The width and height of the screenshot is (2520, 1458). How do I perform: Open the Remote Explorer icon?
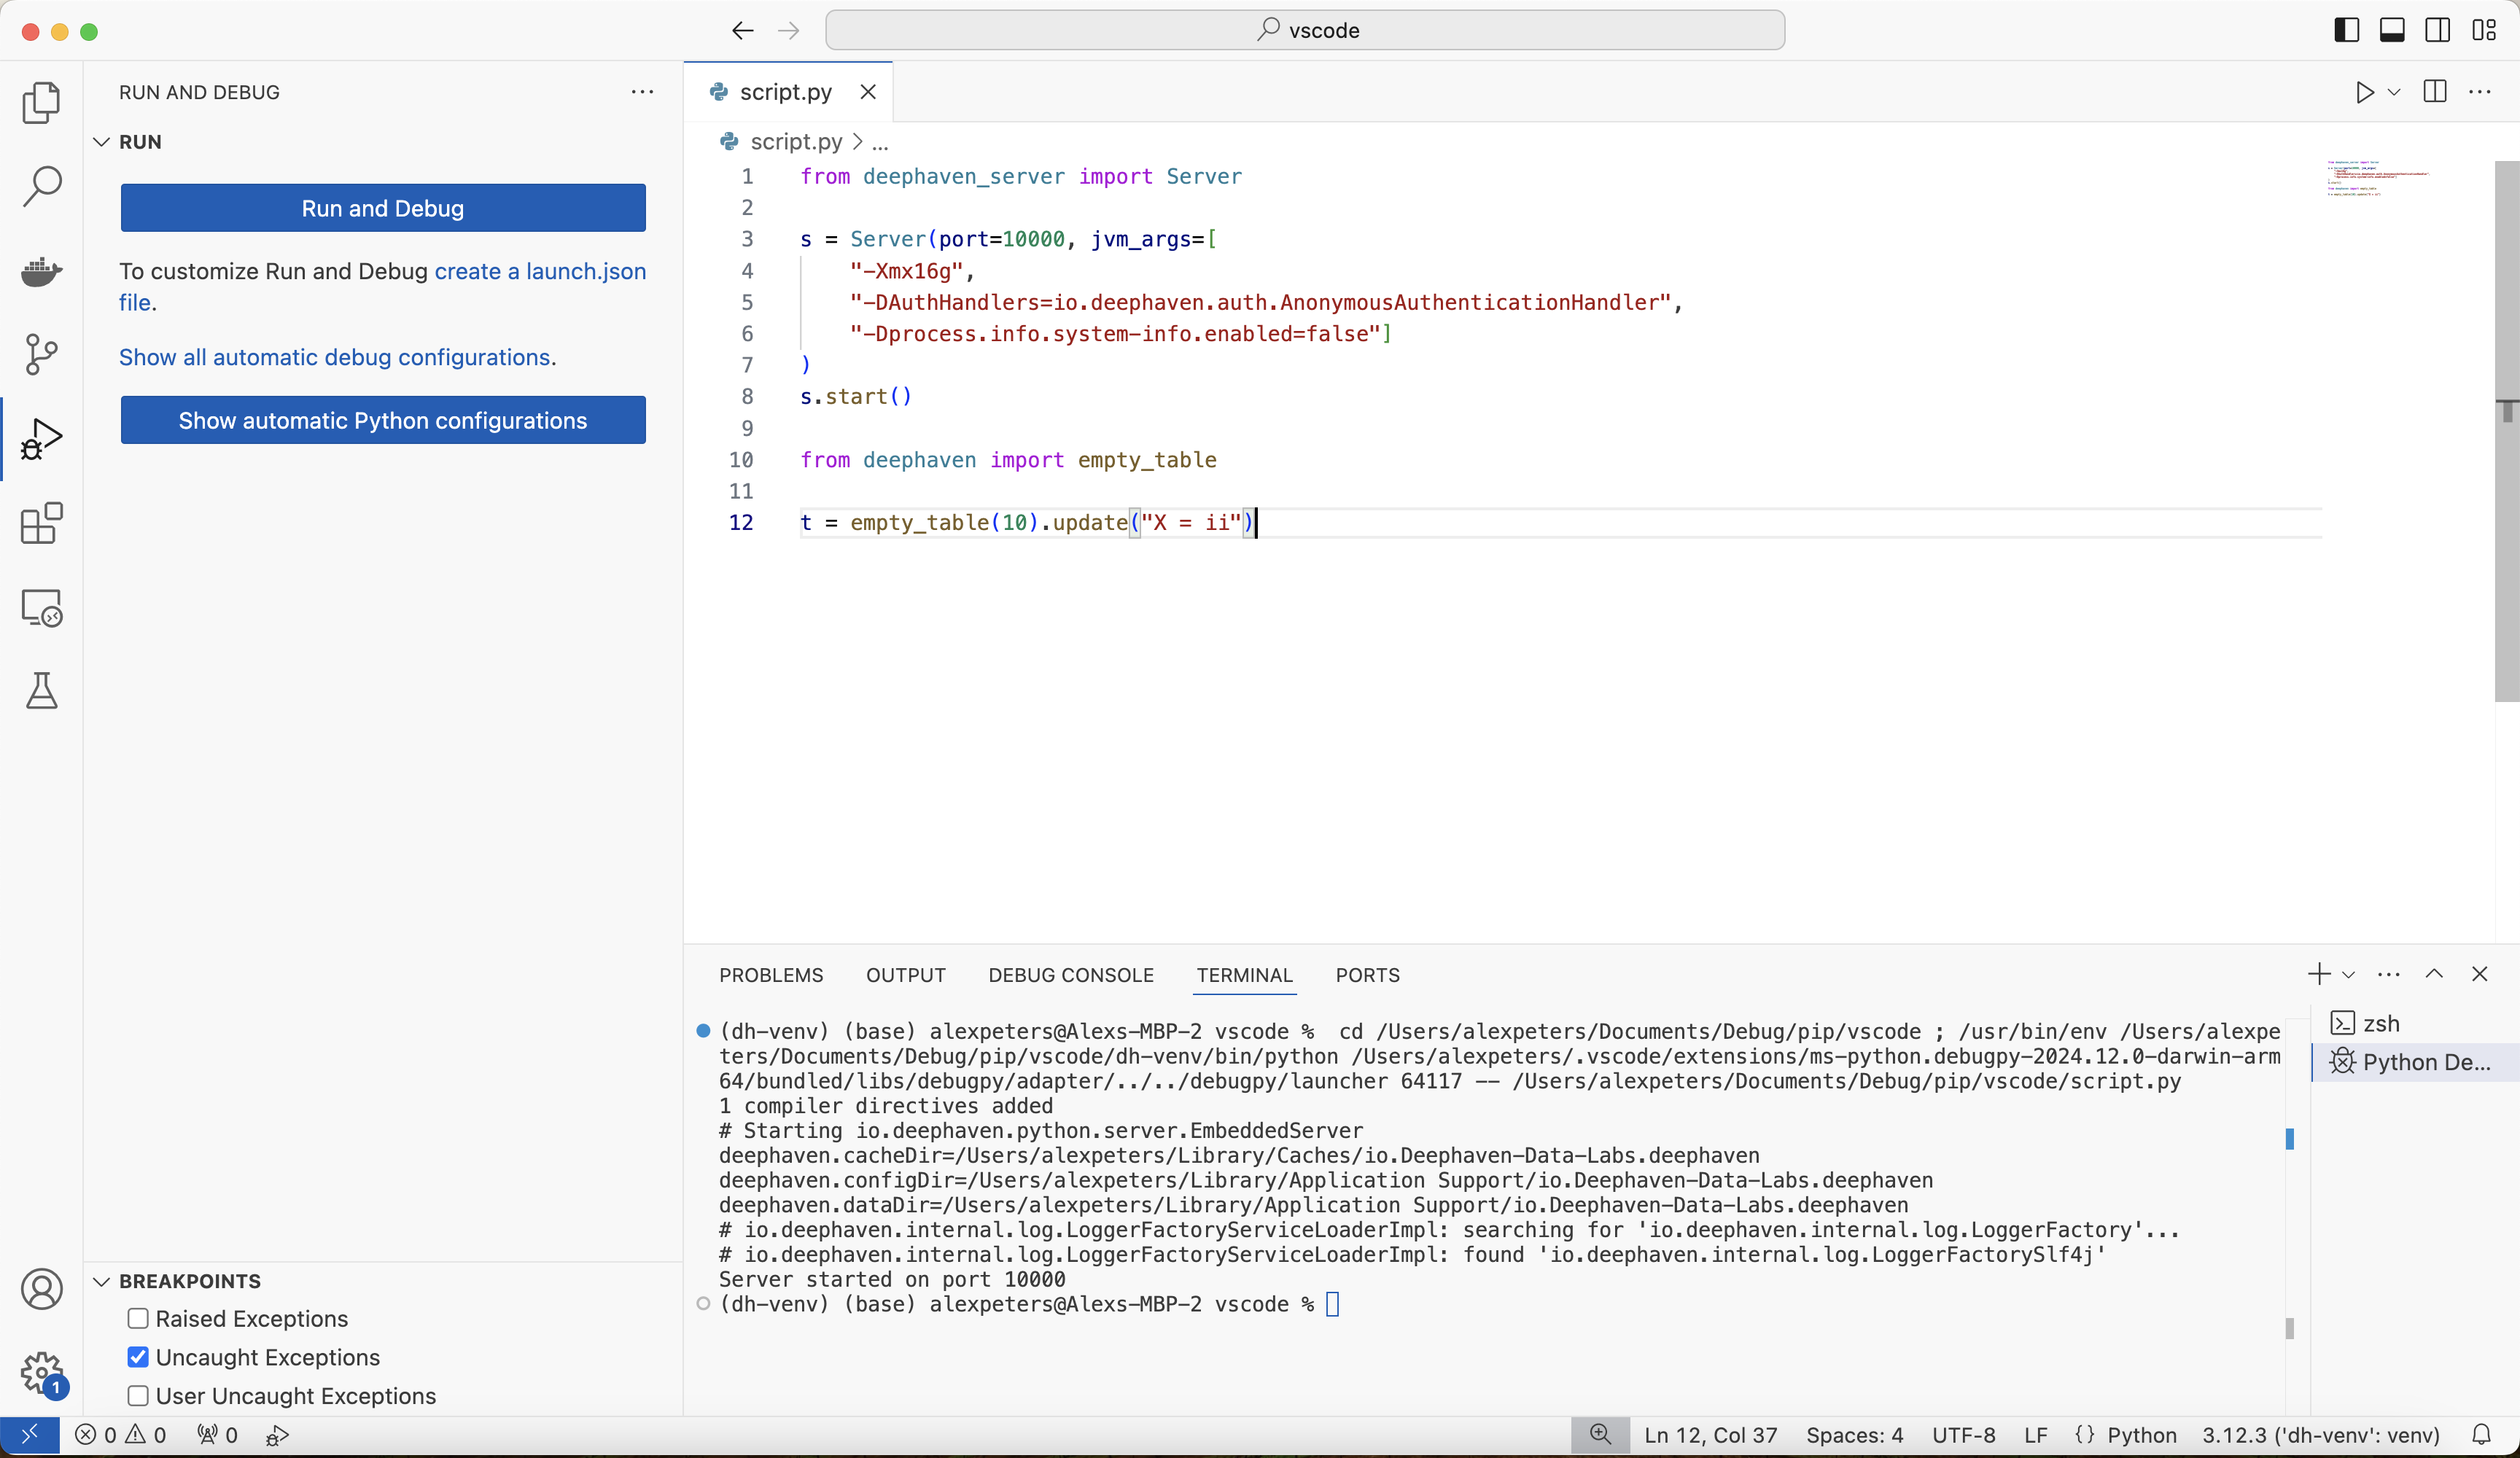(41, 607)
